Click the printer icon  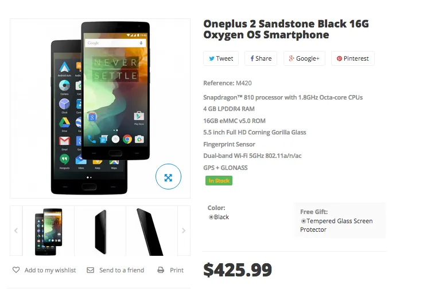tap(161, 270)
